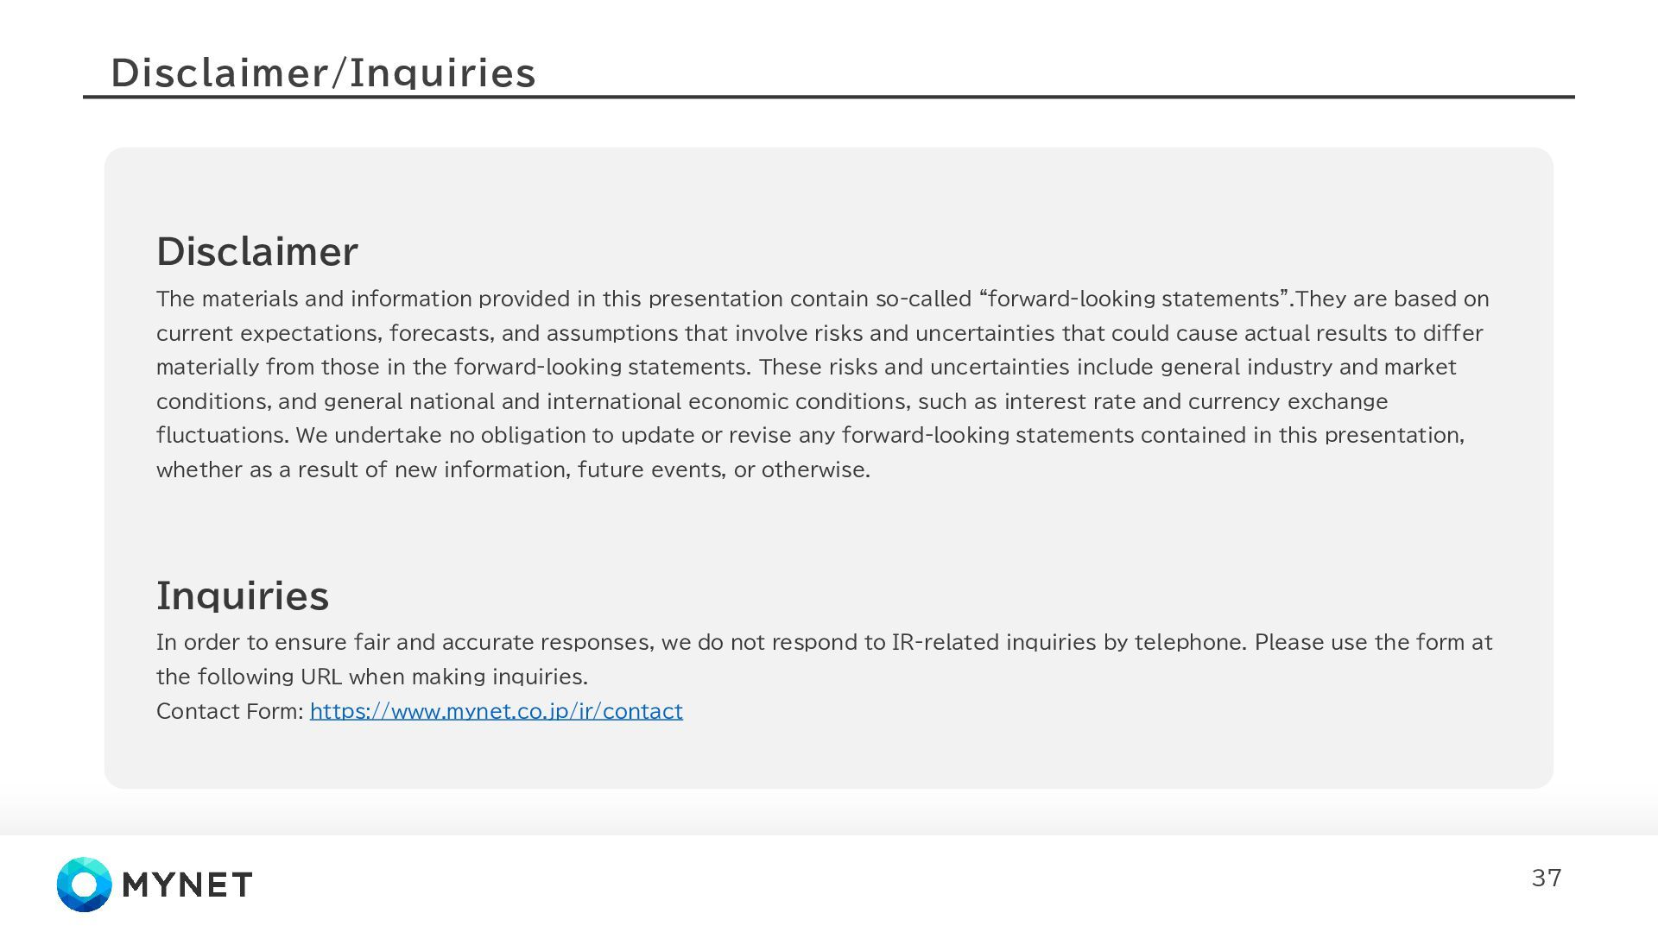Click the words Please use the form at
Screen dimensions: 1658x932
[x=1373, y=642]
